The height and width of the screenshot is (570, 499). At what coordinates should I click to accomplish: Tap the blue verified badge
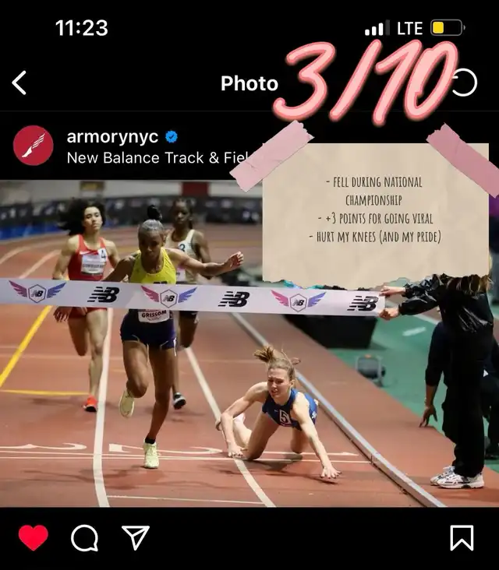(x=172, y=137)
